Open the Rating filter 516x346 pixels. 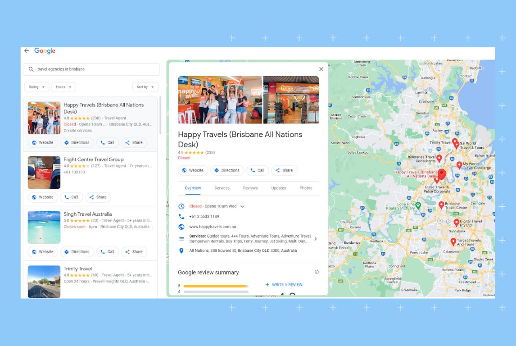point(36,86)
